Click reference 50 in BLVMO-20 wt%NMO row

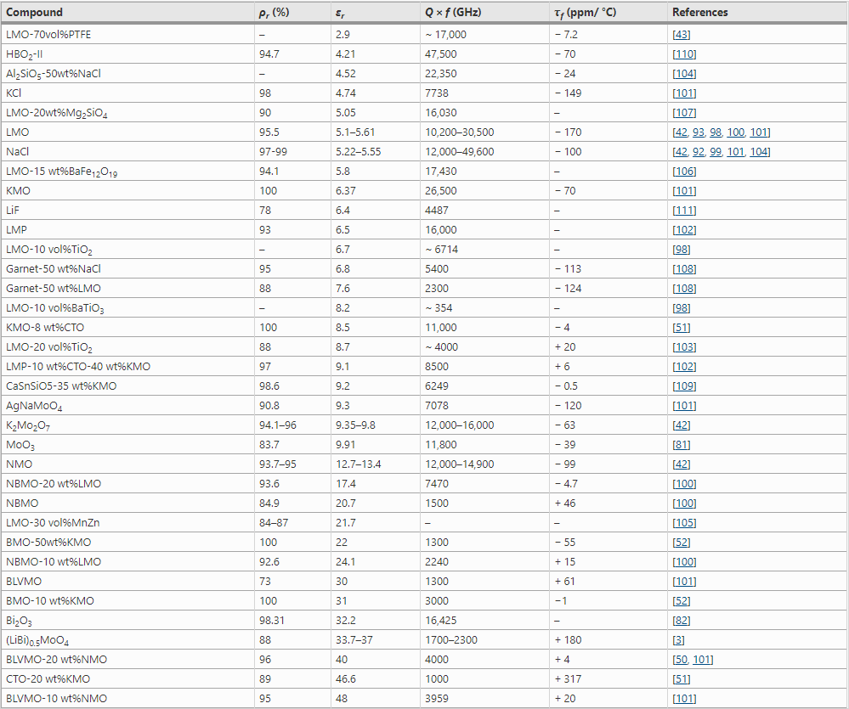[682, 659]
